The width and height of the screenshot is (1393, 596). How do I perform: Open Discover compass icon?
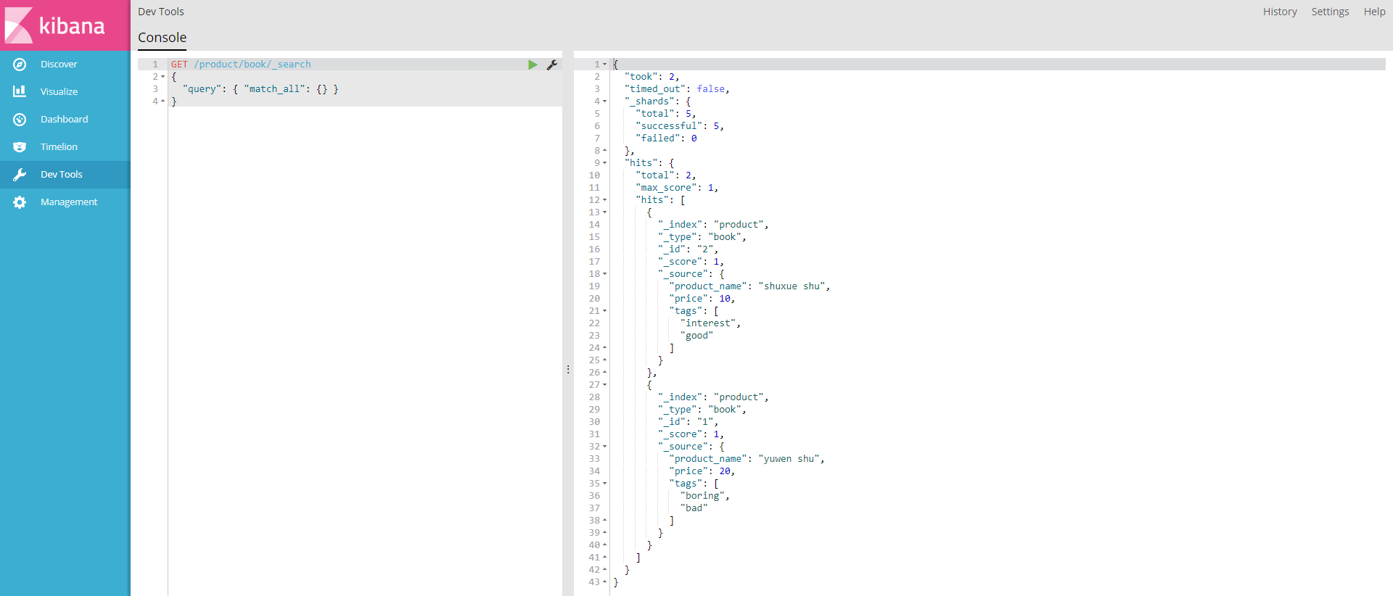(20, 65)
